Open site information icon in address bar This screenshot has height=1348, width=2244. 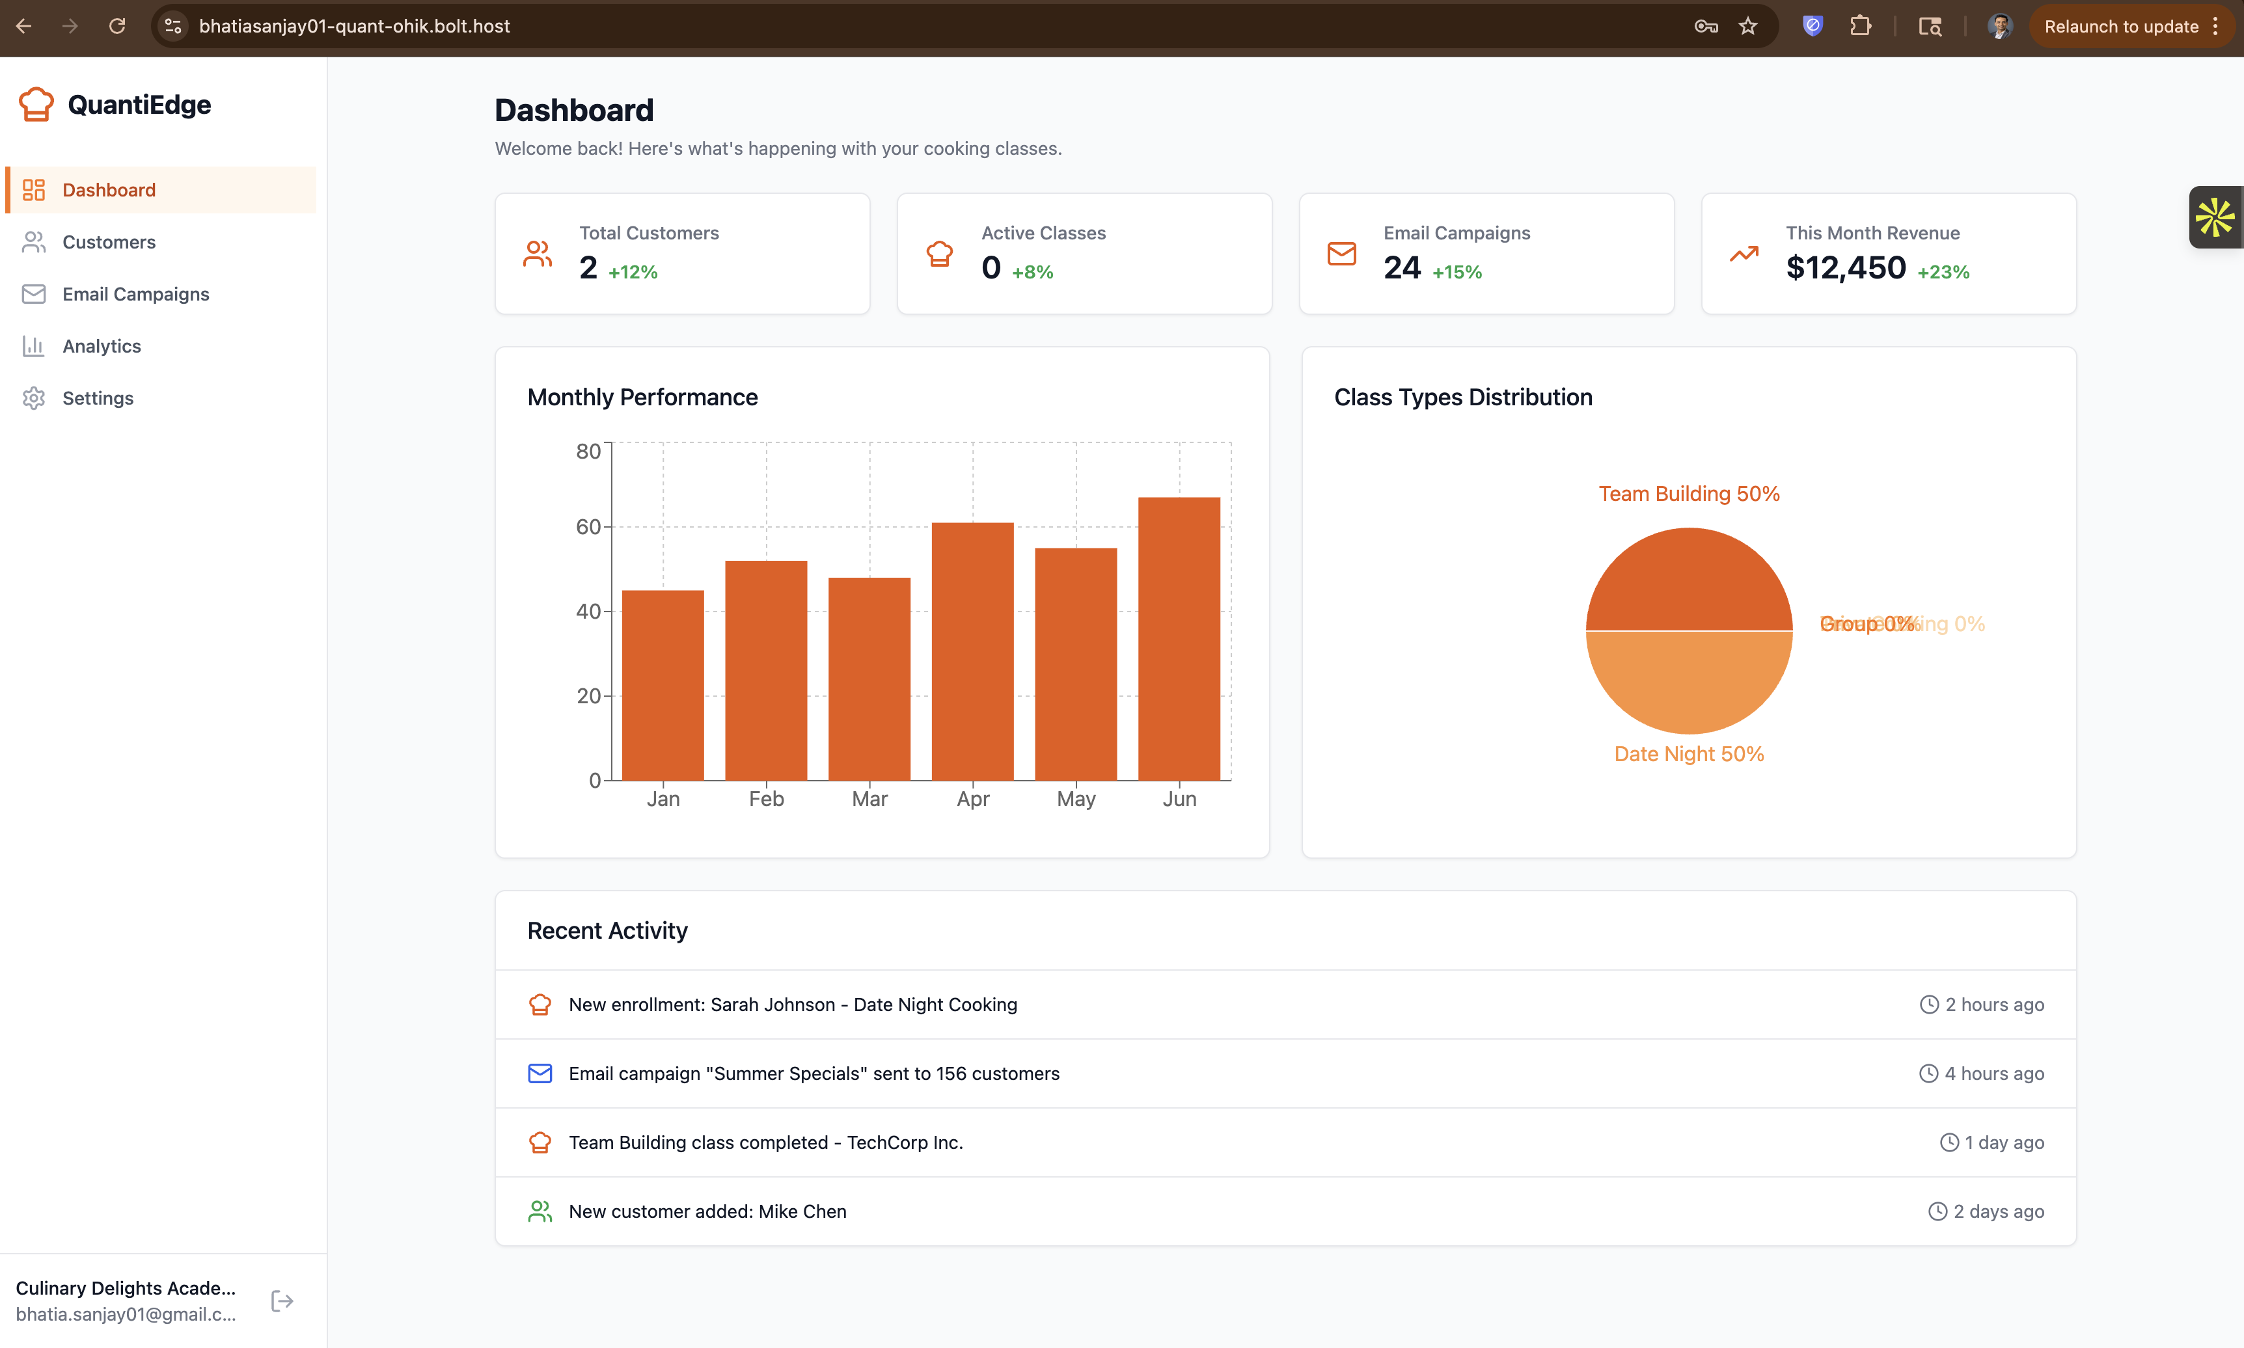pyautogui.click(x=174, y=26)
